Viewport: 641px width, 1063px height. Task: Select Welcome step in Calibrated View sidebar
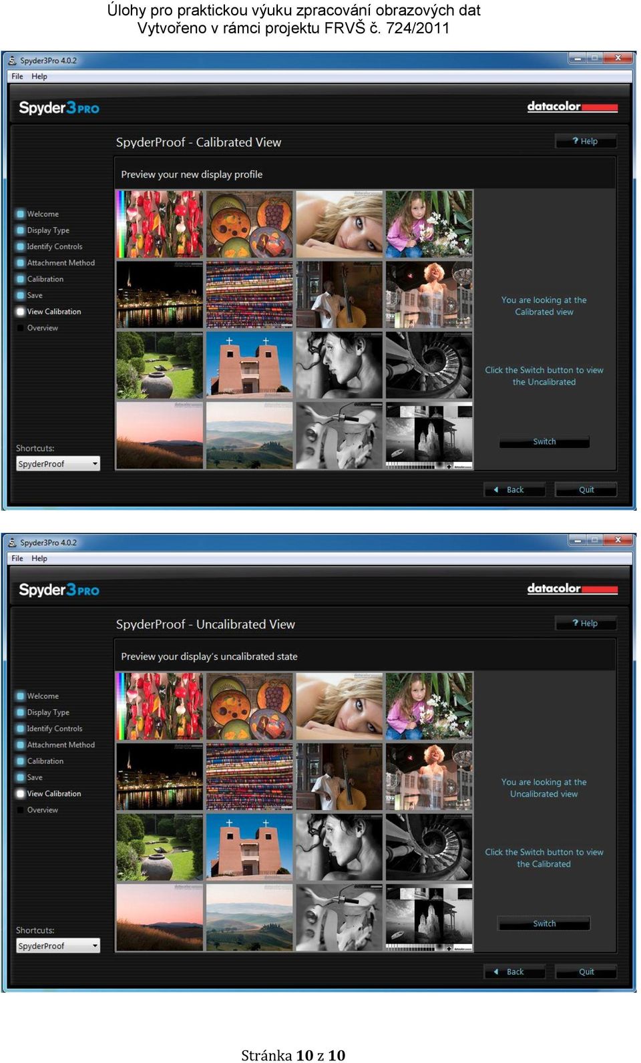point(38,214)
